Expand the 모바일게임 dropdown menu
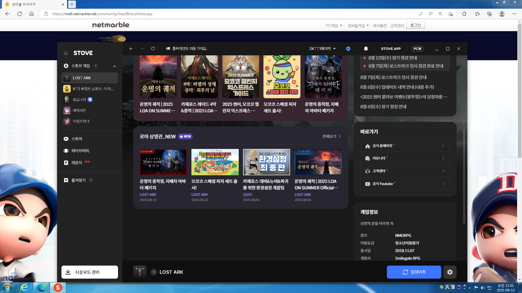522x293 pixels. click(x=358, y=26)
